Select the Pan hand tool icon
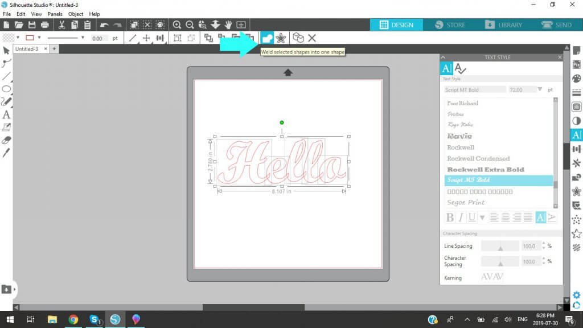 click(x=228, y=25)
